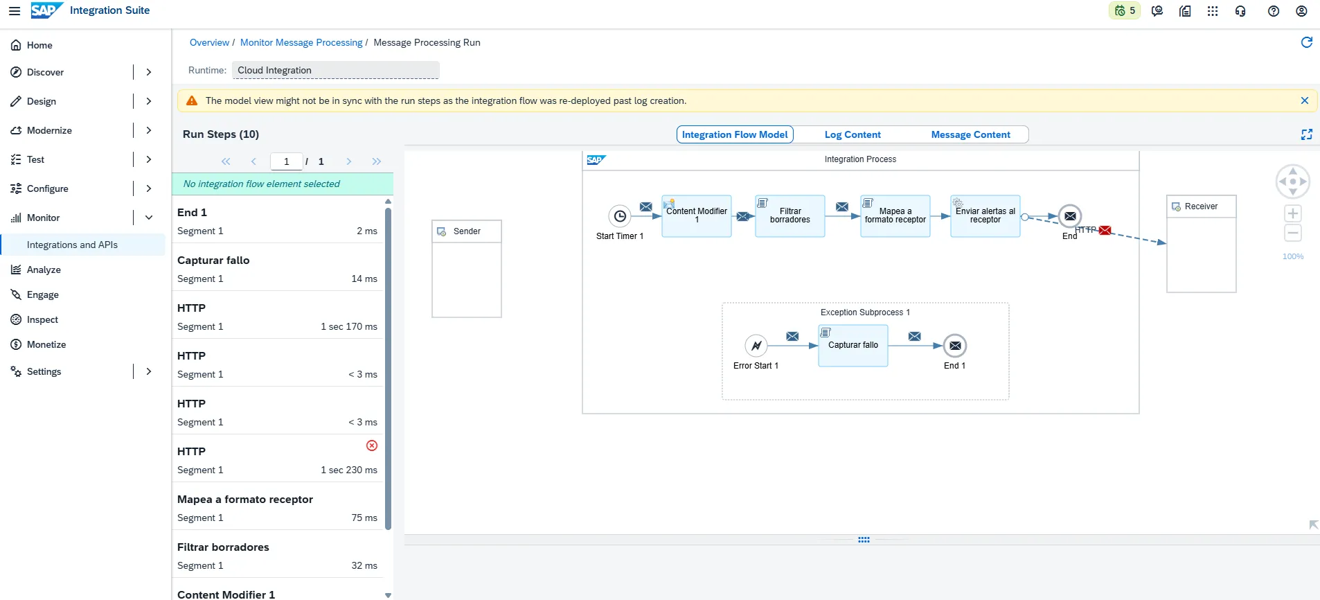Select the Start Timer 1 event icon
Image resolution: width=1320 pixels, height=600 pixels.
tap(620, 216)
